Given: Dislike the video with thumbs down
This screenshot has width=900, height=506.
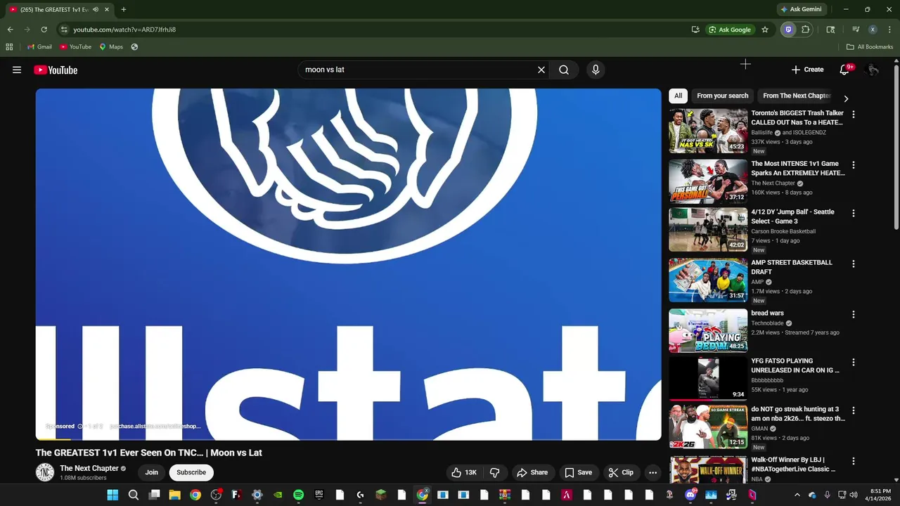Looking at the screenshot, I should point(494,472).
